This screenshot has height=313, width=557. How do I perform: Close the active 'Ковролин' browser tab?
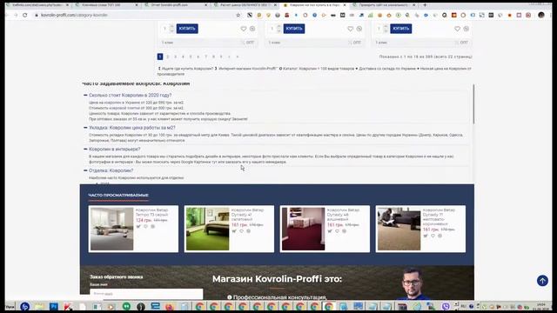click(345, 5)
